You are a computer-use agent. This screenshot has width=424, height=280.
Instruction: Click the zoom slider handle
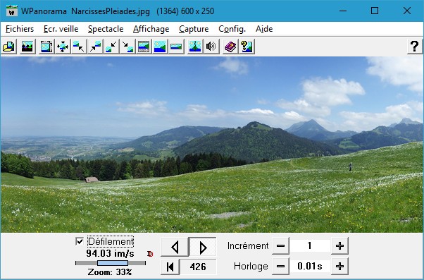[x=113, y=263]
